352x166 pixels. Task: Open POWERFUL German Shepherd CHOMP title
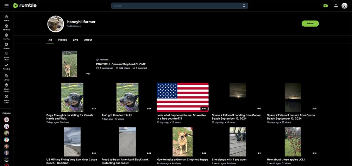click(x=121, y=64)
